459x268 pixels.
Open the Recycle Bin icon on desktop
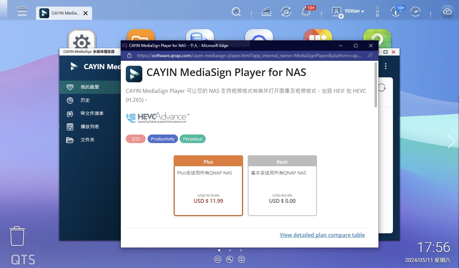pos(17,236)
